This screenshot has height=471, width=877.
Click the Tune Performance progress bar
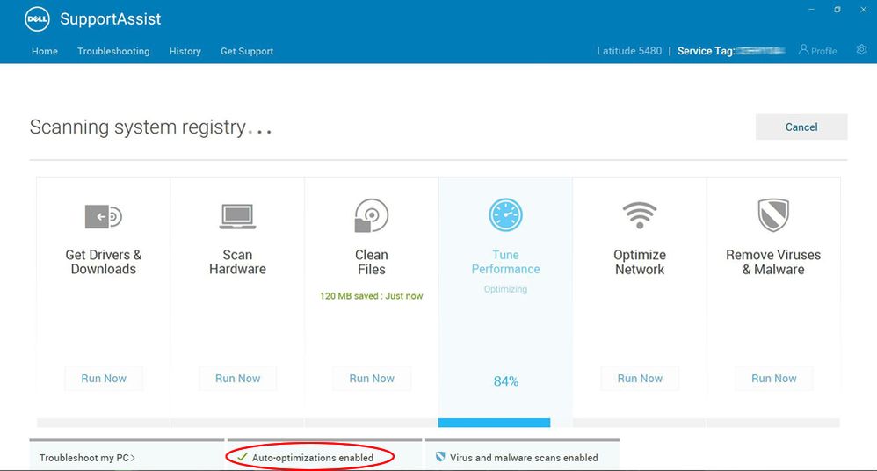coord(494,423)
